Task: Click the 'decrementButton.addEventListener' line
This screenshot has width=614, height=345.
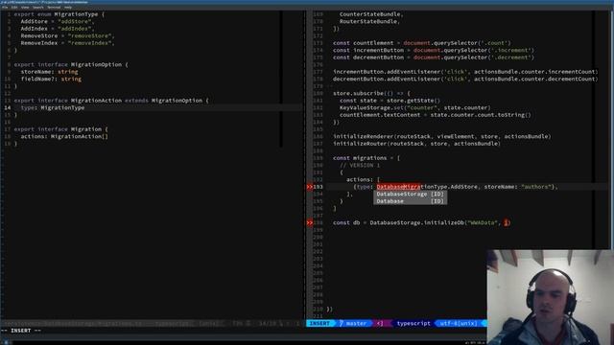Action: [x=465, y=79]
